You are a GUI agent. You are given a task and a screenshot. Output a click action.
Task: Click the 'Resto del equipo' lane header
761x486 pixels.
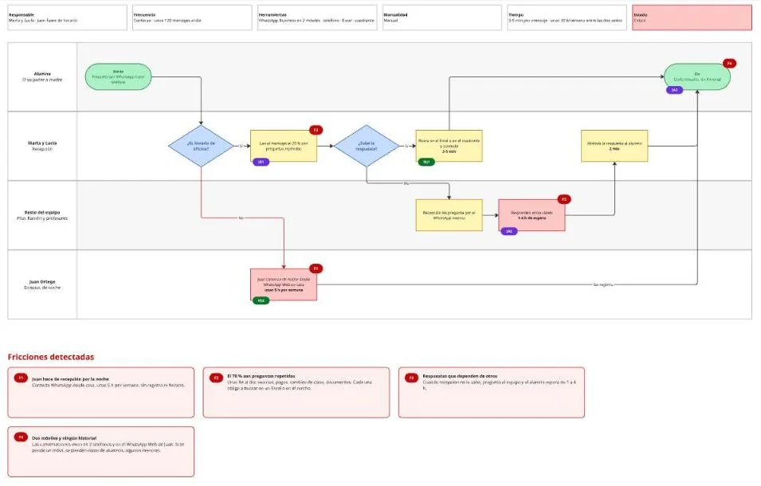[42, 215]
